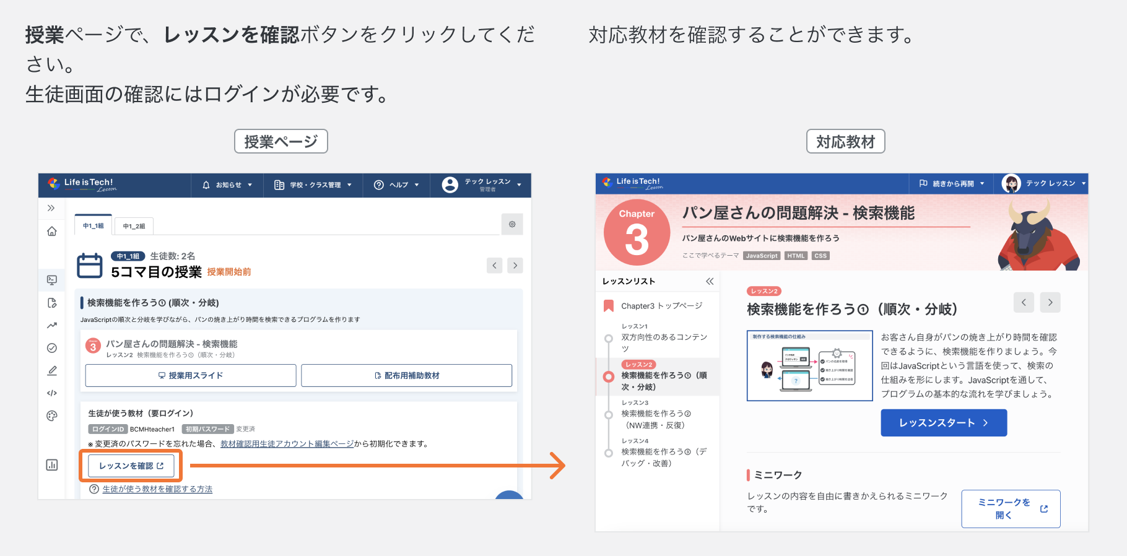Click the Chapter 3 round badge
Image resolution: width=1127 pixels, height=556 pixels.
pos(637,232)
